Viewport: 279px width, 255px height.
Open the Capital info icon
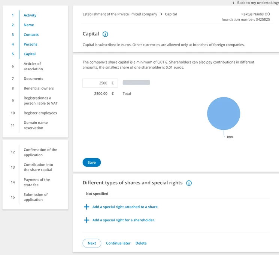tap(105, 34)
